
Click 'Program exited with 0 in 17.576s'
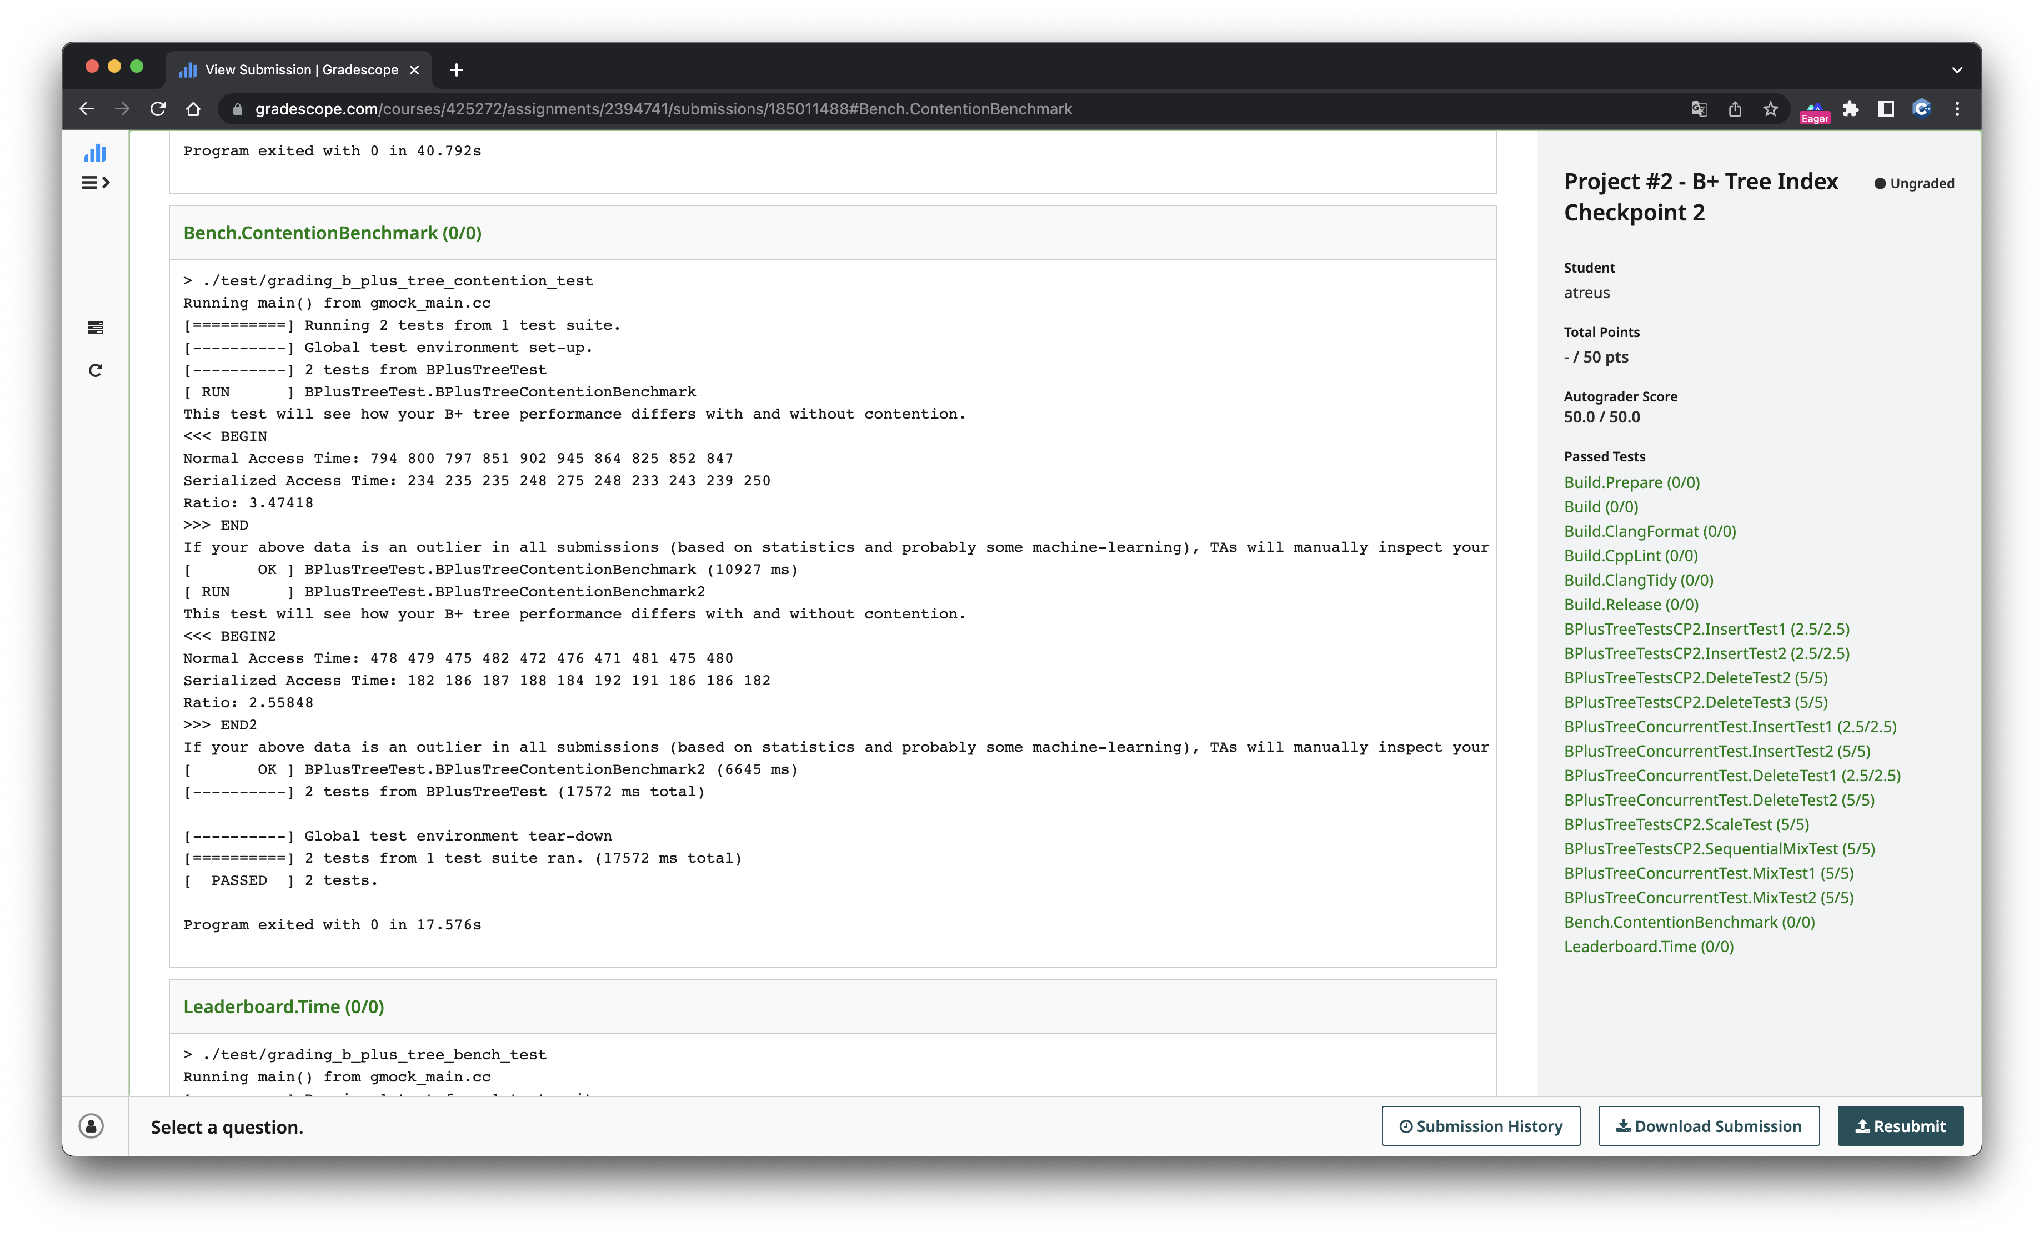click(x=332, y=924)
